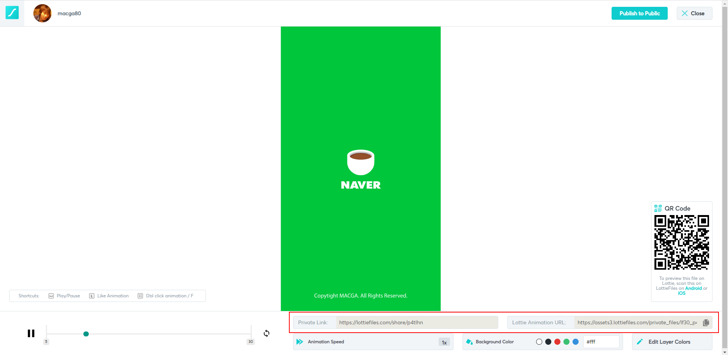The width and height of the screenshot is (728, 355).
Task: Select the Private Link URL field
Action: pos(417,322)
